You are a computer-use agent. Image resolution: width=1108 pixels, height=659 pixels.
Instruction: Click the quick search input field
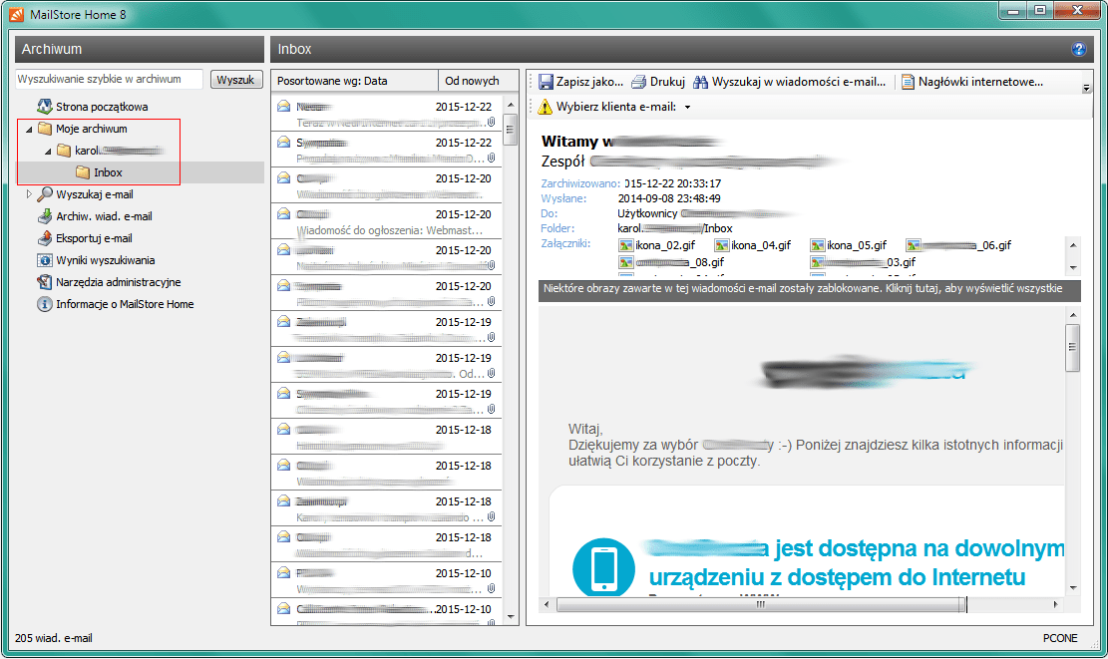point(109,80)
